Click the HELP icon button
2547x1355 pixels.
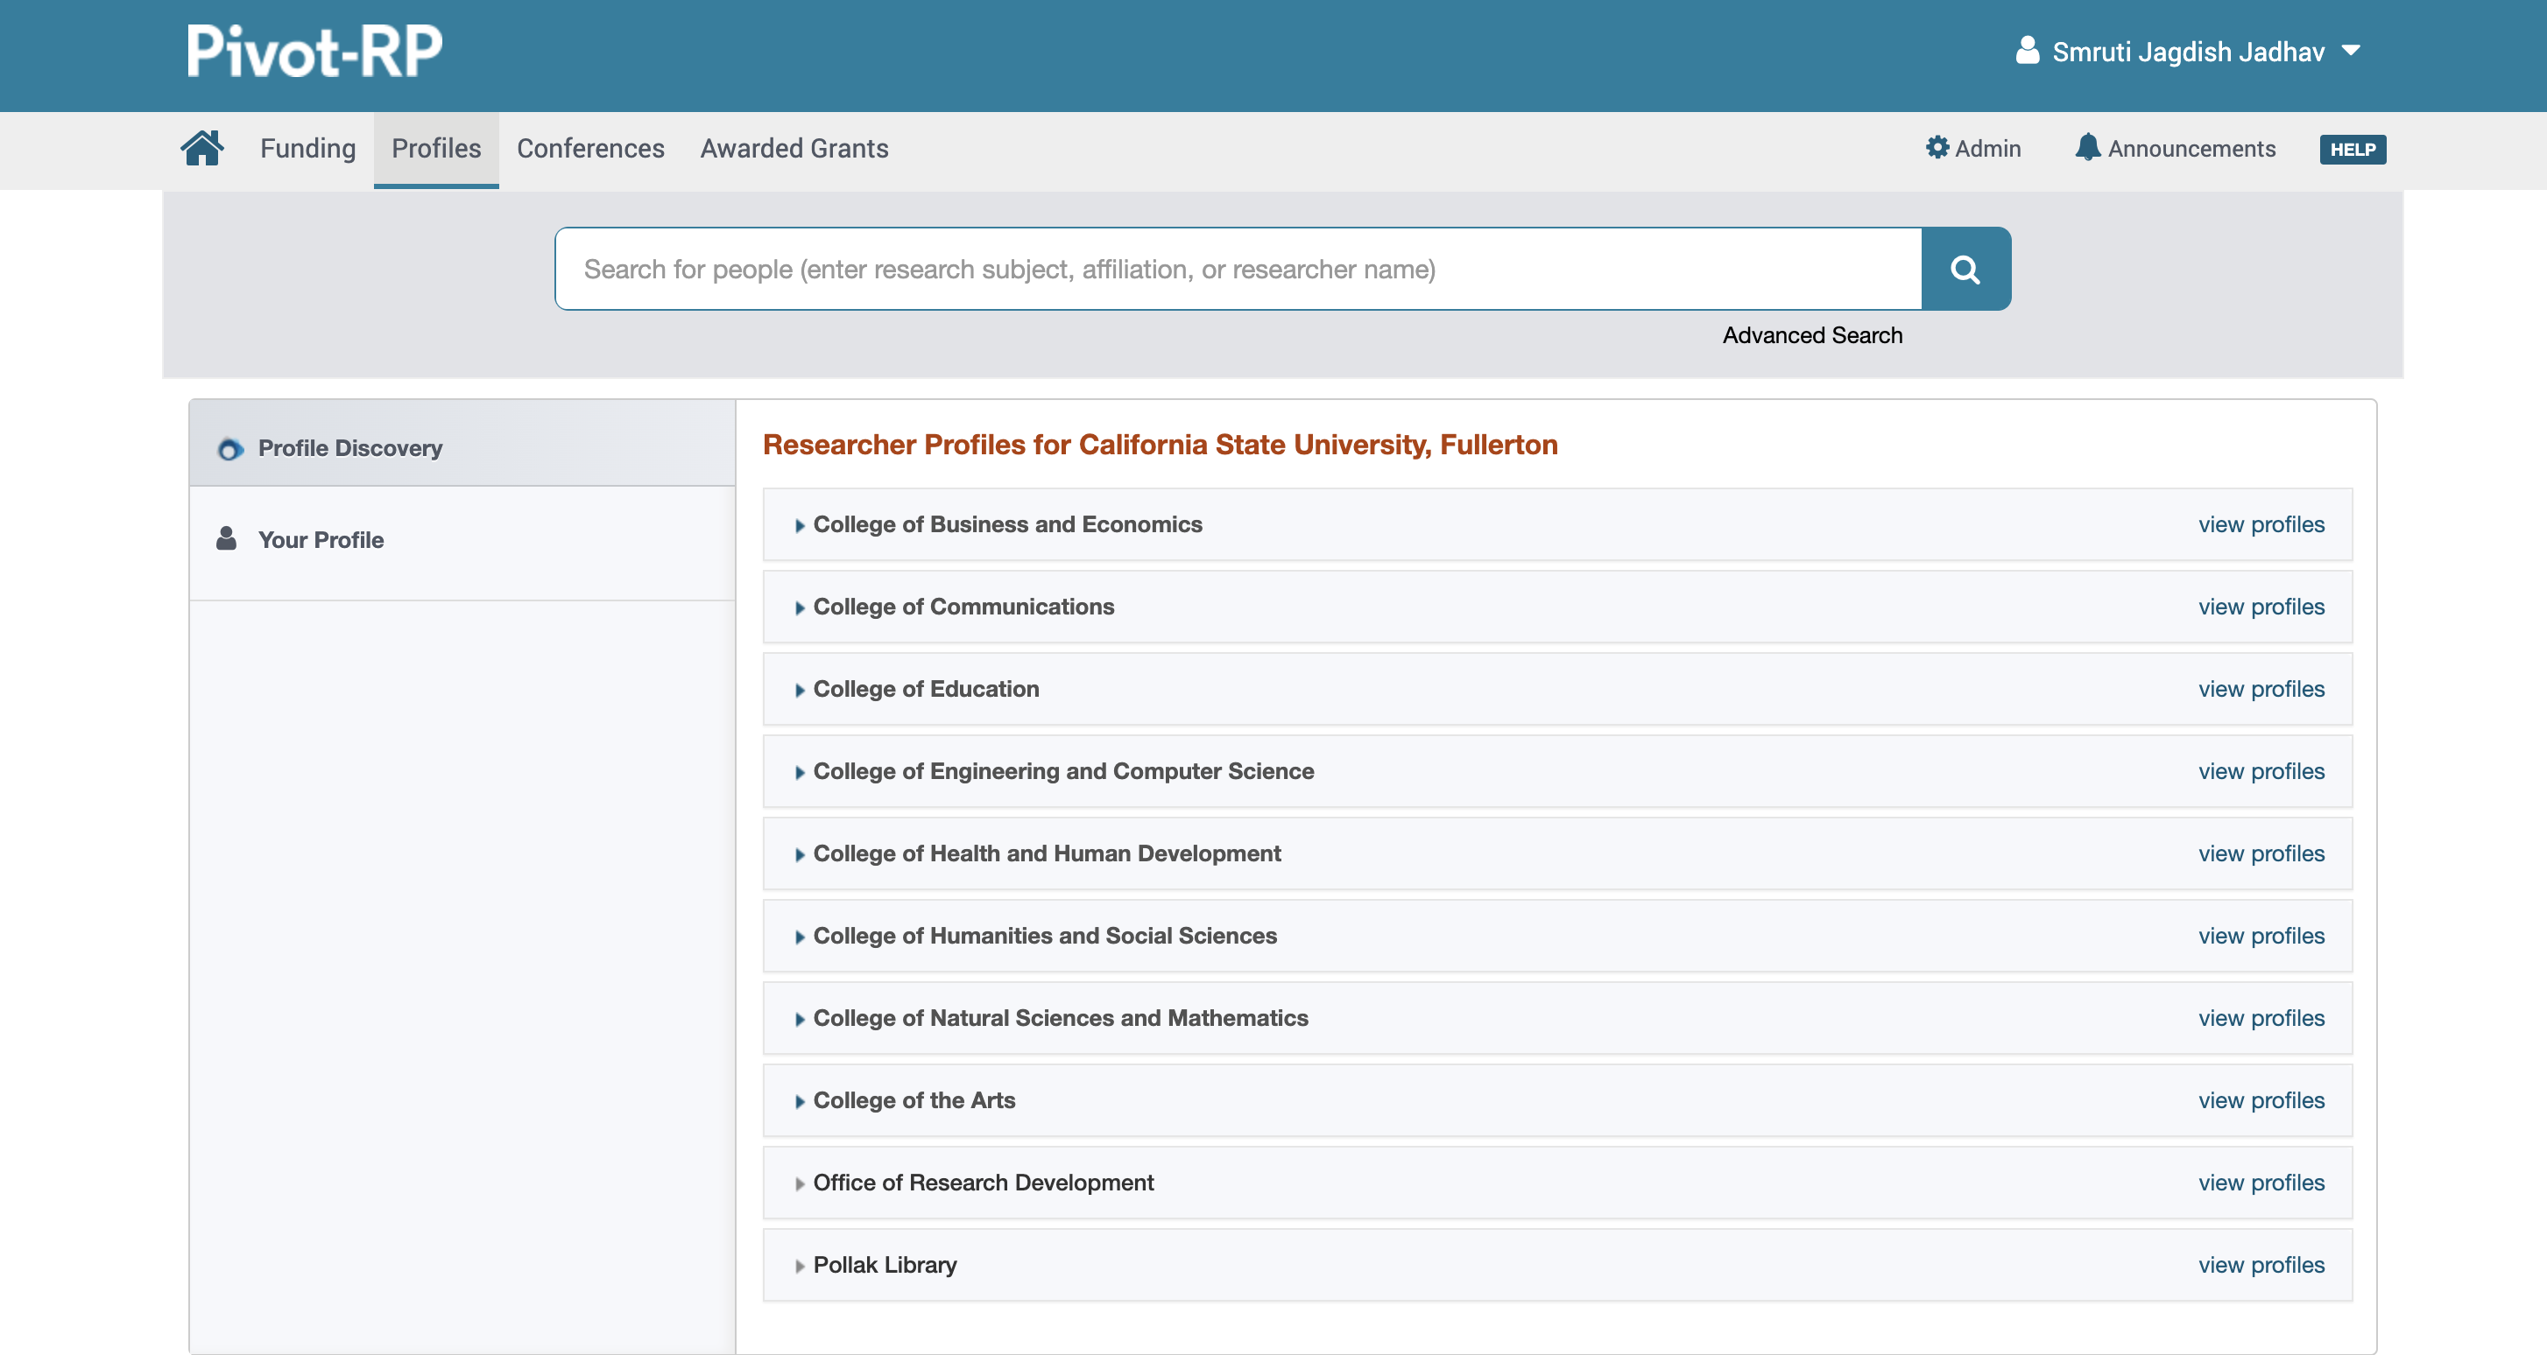2352,150
